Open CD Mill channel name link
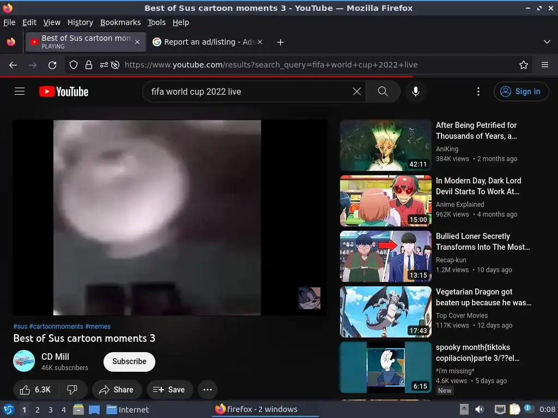The width and height of the screenshot is (558, 418). click(55, 356)
